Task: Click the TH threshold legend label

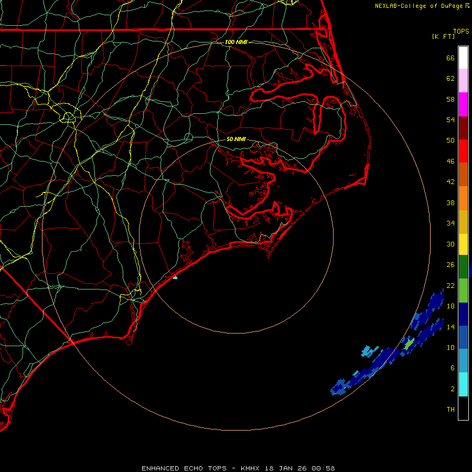Action: (450, 410)
